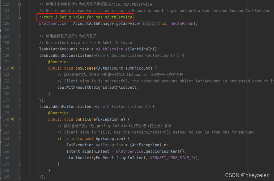Click line number 135 in the gutter
The image size is (274, 181).
pyautogui.click(x=6, y=88)
